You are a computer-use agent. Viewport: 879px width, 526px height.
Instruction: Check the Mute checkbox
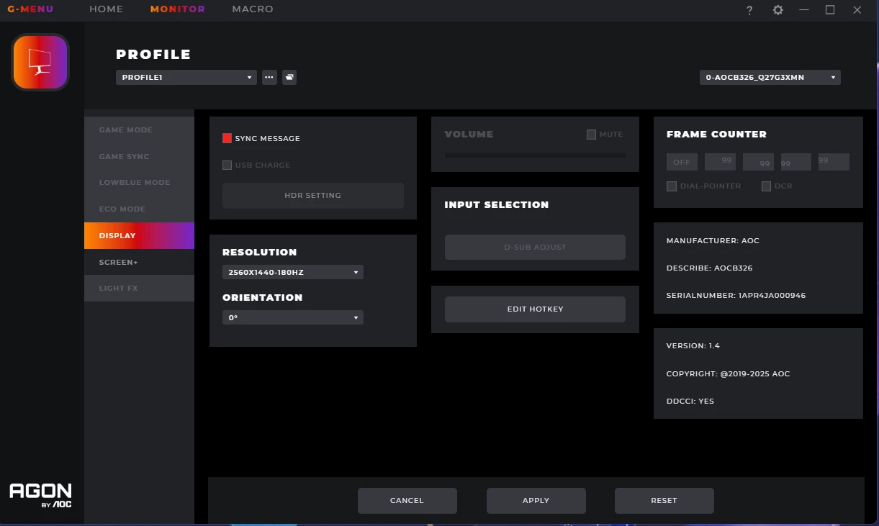(591, 135)
